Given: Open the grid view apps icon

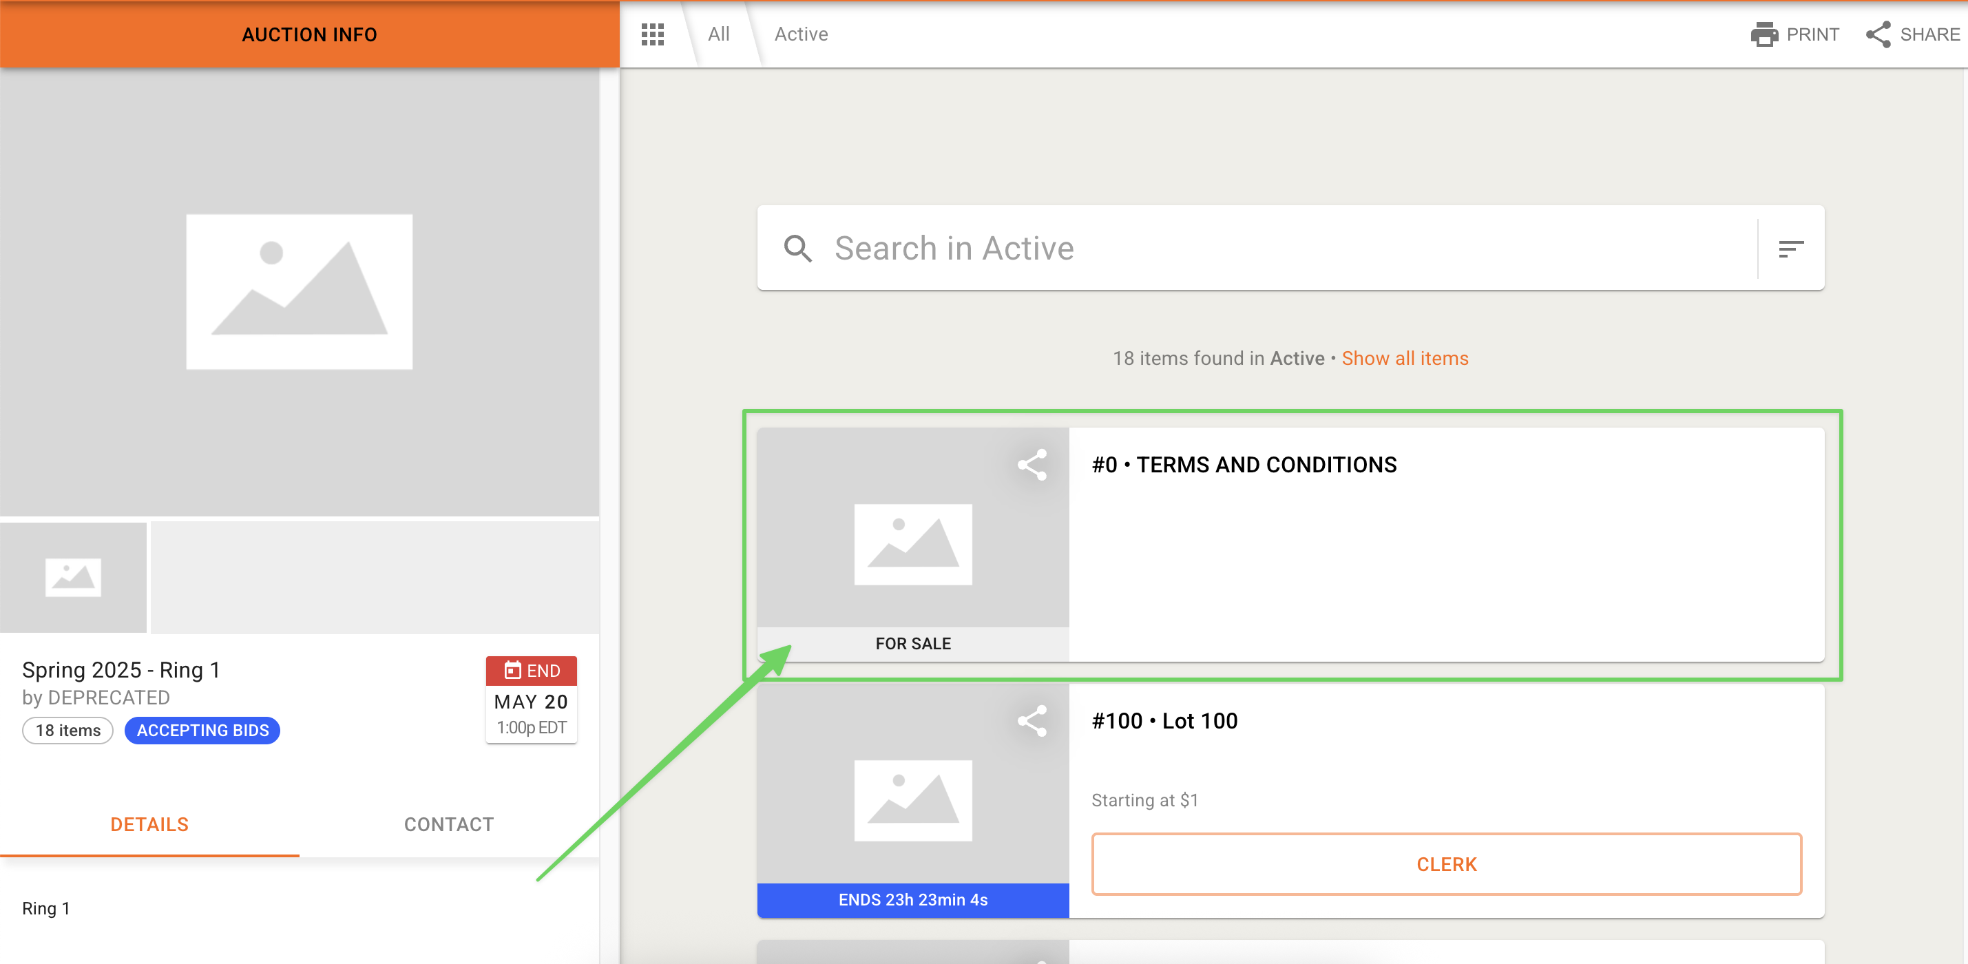Looking at the screenshot, I should point(652,34).
